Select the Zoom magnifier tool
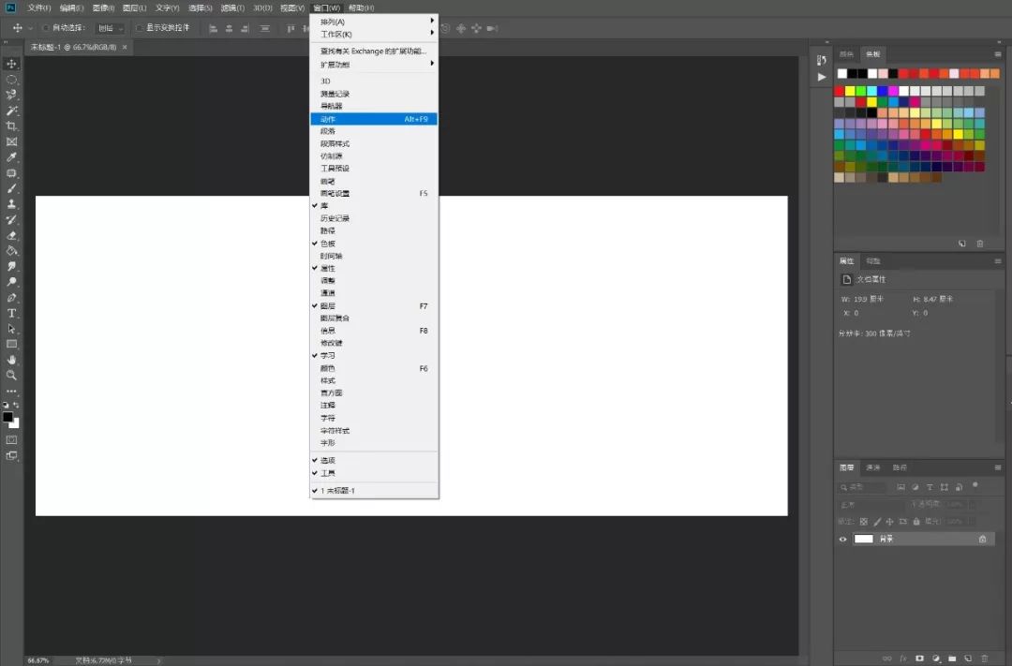Viewport: 1012px width, 666px height. 12,375
